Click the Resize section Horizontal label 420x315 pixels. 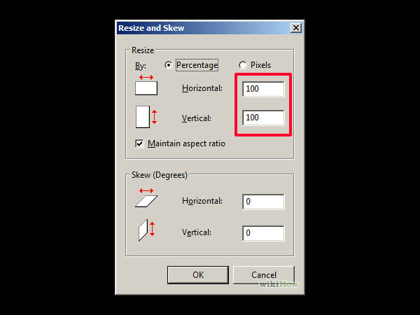pyautogui.click(x=202, y=88)
